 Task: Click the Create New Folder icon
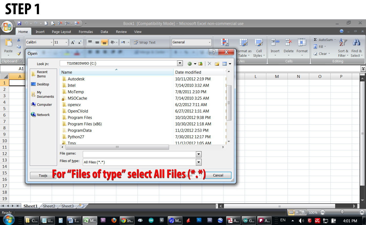[217, 63]
